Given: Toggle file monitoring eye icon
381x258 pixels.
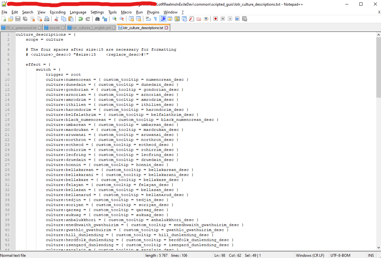Looking at the screenshot, I should 206,19.
